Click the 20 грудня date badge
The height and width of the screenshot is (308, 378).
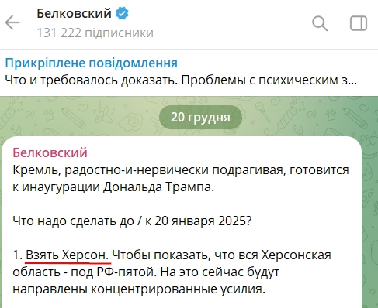click(x=200, y=117)
